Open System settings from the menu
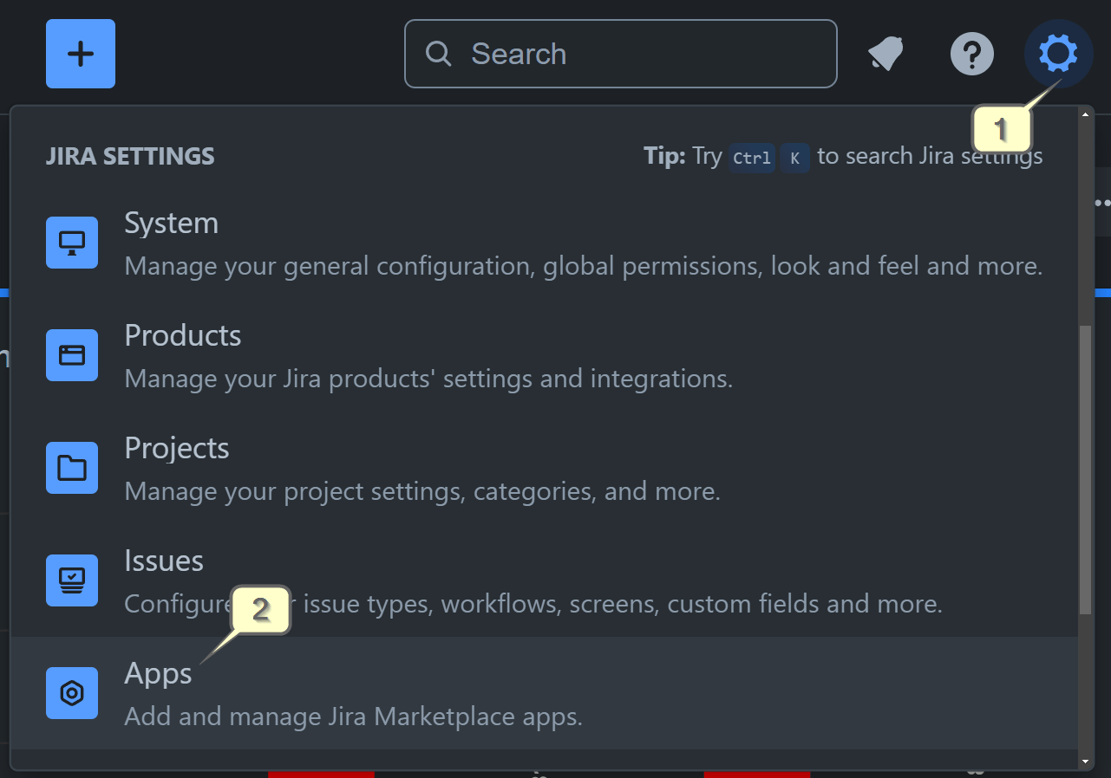1111x778 pixels. tap(172, 224)
